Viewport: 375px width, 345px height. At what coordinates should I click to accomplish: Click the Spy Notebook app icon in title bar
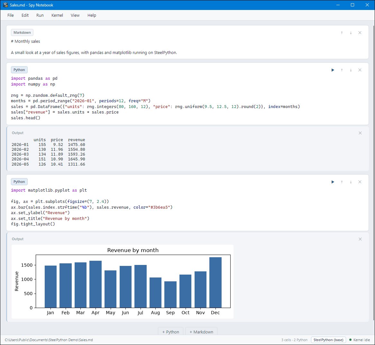(5, 5)
